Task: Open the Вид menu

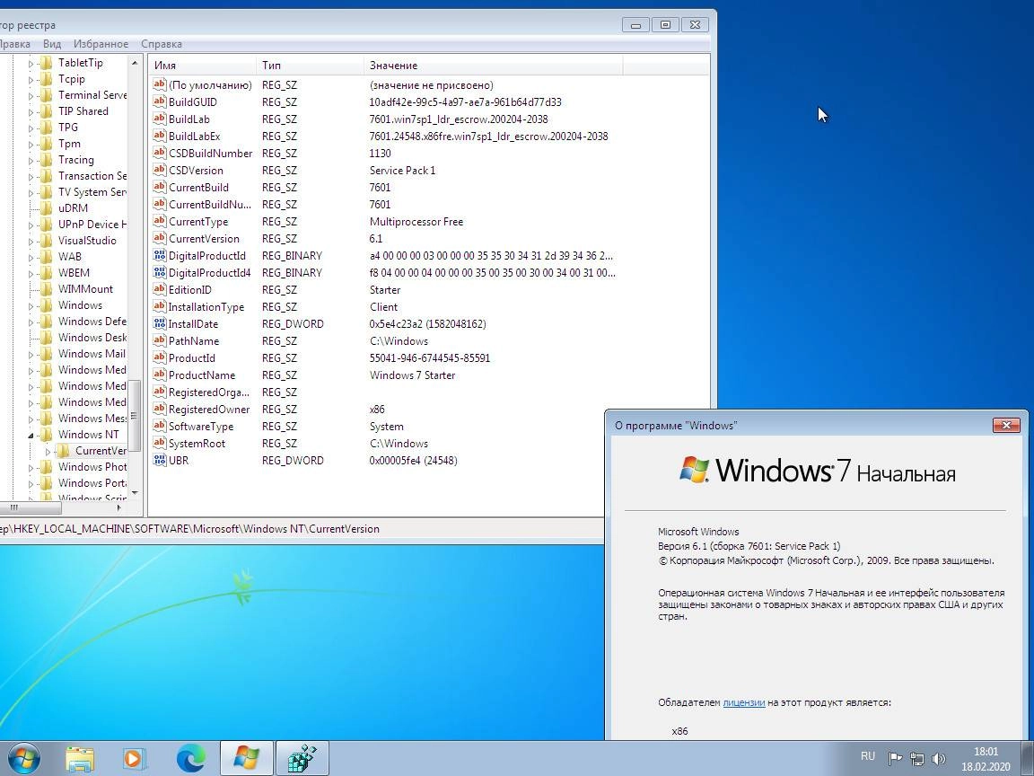Action: pos(52,44)
